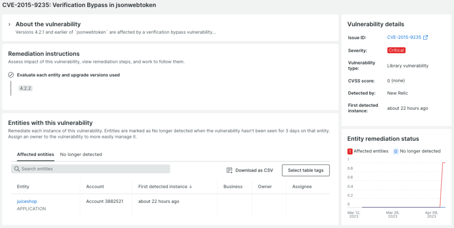Expand the About the vulnerability section

[x=10, y=24]
